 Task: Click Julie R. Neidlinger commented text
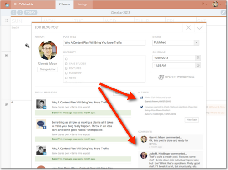(x=168, y=154)
